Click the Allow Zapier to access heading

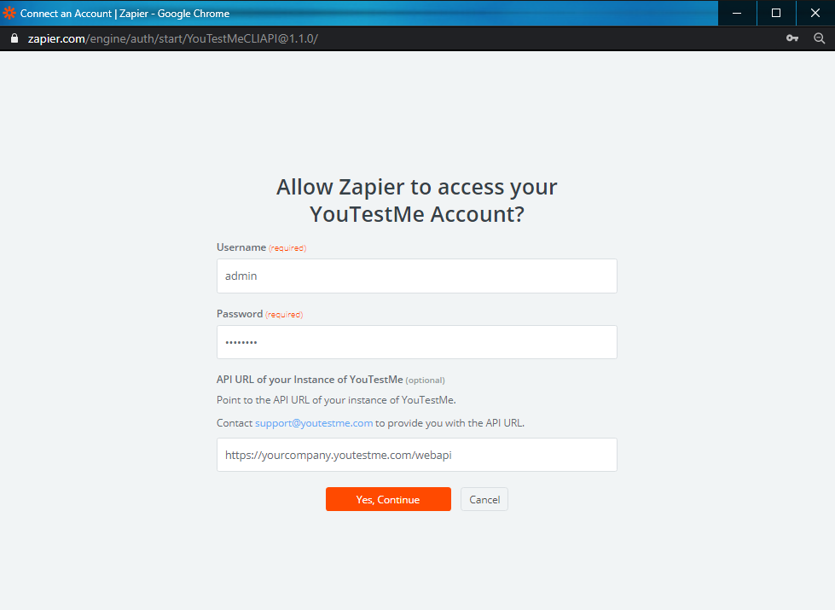coord(416,200)
